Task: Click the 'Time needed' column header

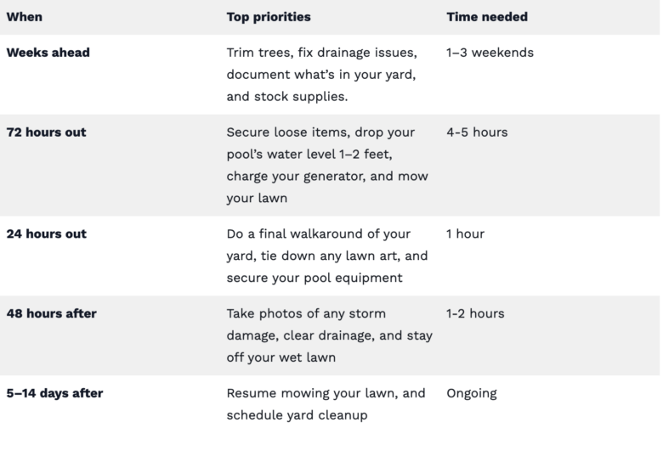Action: (x=487, y=17)
